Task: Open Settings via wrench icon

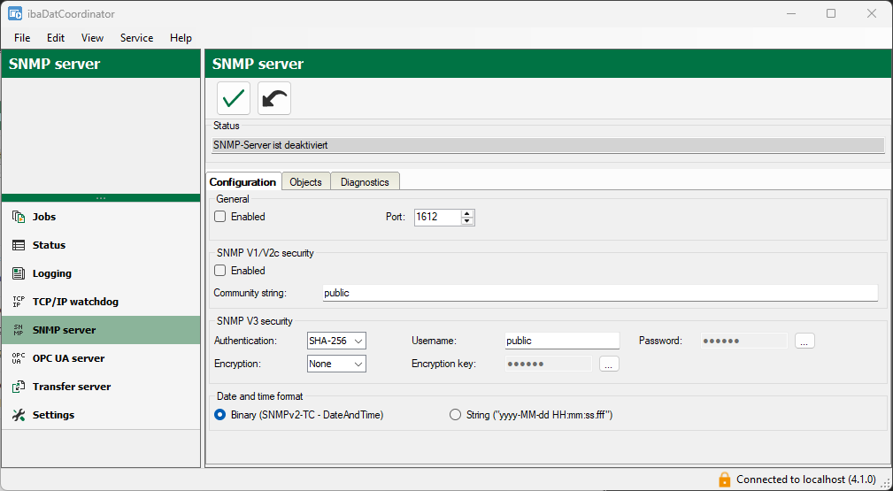Action: coord(19,415)
